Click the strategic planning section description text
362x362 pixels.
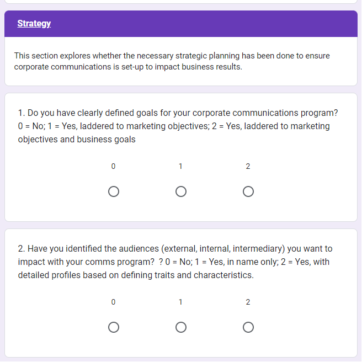coord(171,61)
